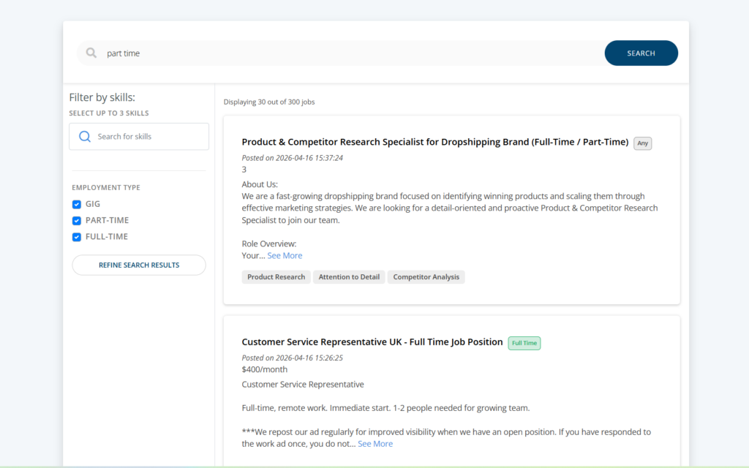Disable the FULL-TIME checkbox filter

coord(77,237)
